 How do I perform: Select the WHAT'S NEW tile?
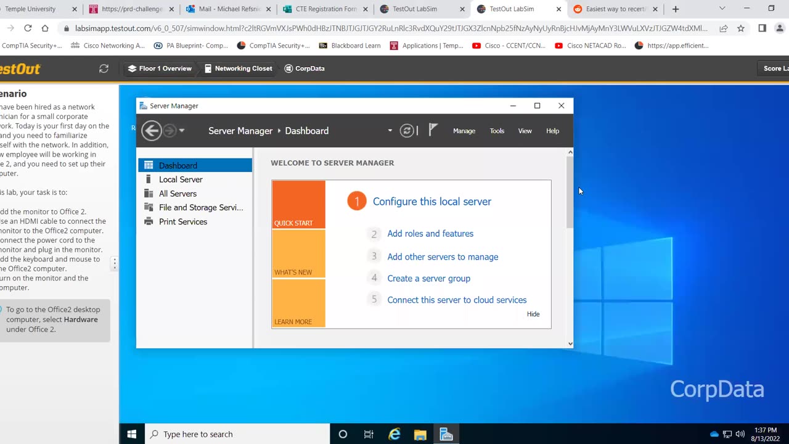(298, 254)
